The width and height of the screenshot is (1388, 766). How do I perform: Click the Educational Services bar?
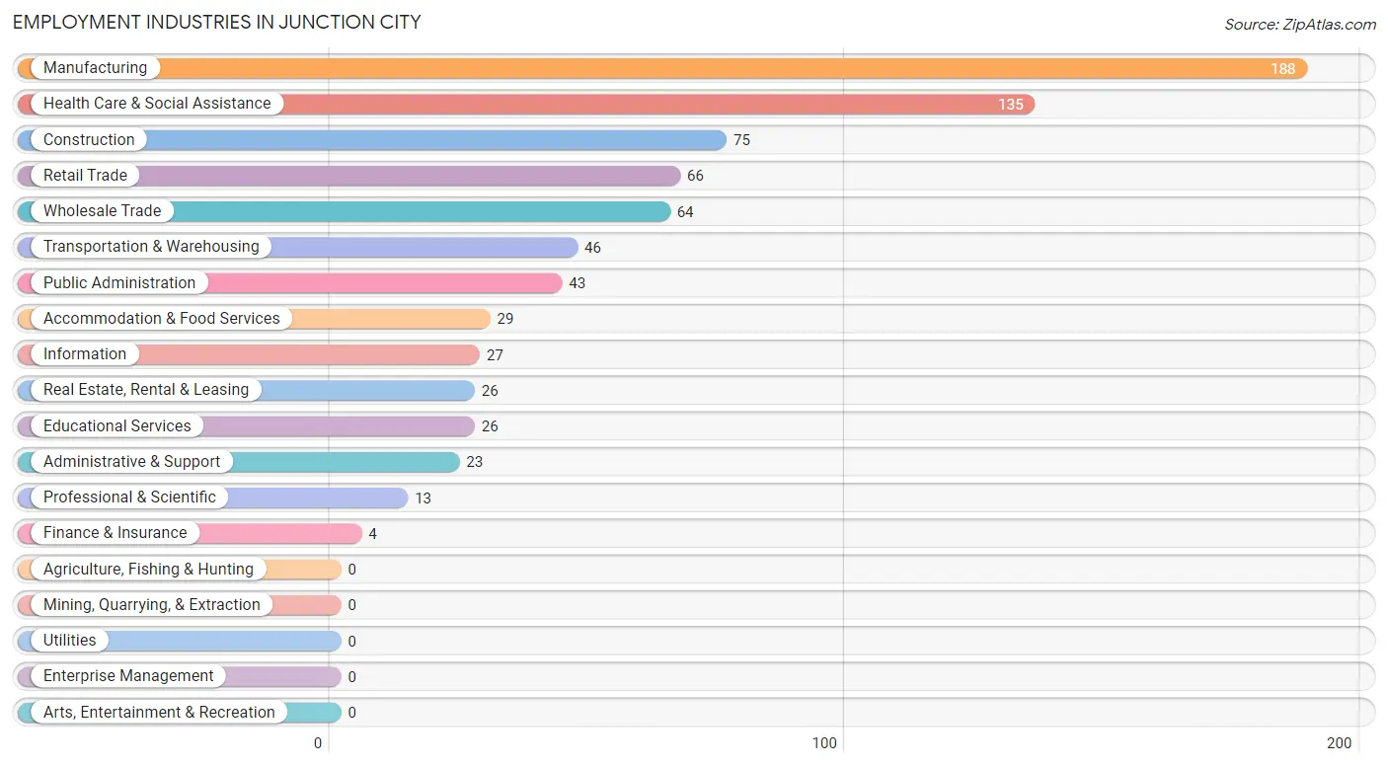click(x=246, y=426)
